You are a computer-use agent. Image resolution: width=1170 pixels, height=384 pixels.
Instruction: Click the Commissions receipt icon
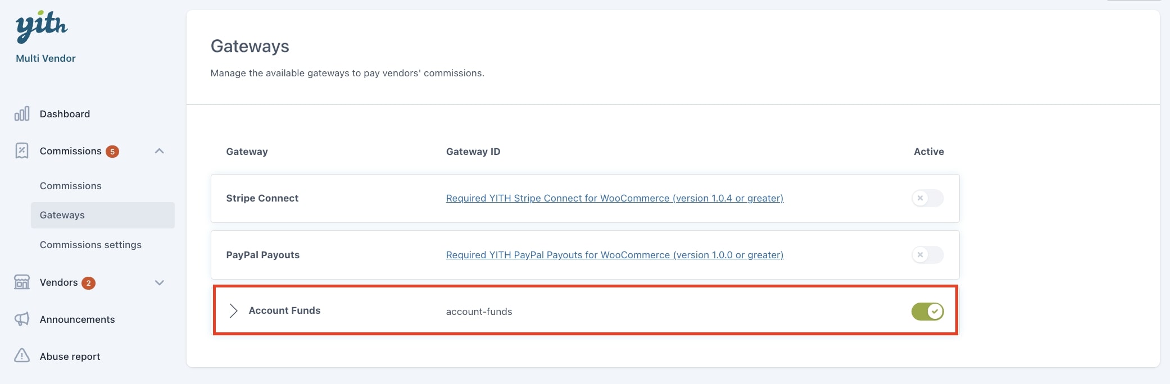tap(22, 150)
